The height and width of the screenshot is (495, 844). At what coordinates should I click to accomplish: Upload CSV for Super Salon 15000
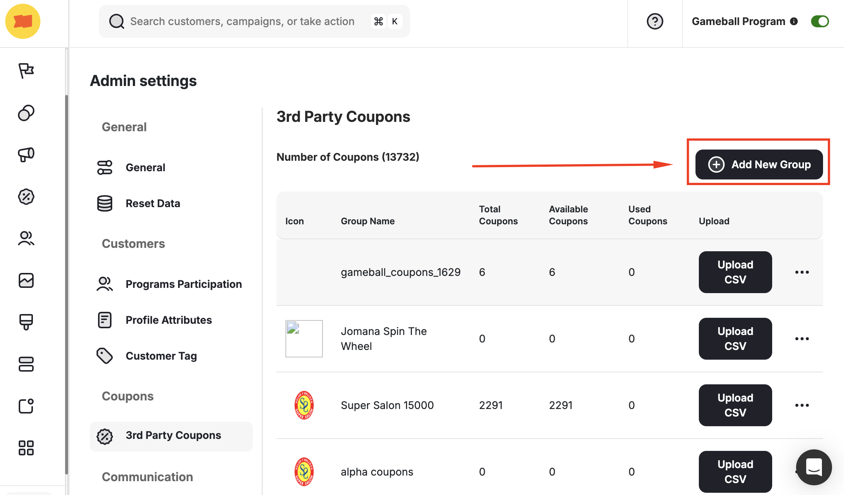735,405
